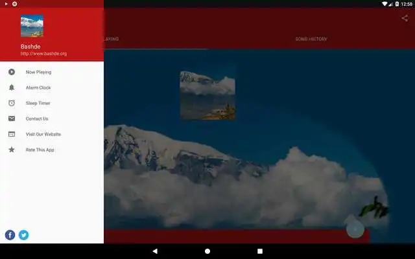The height and width of the screenshot is (259, 415).
Task: Open the Now Playing menu item
Action: coord(52,72)
